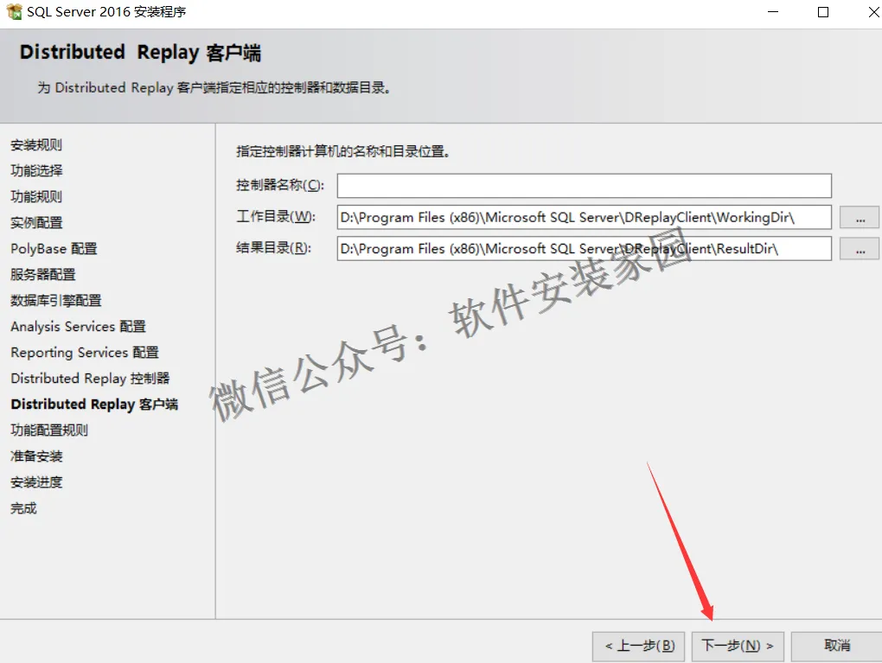Browse for the 工作目录 folder
The width and height of the screenshot is (882, 663).
click(860, 218)
